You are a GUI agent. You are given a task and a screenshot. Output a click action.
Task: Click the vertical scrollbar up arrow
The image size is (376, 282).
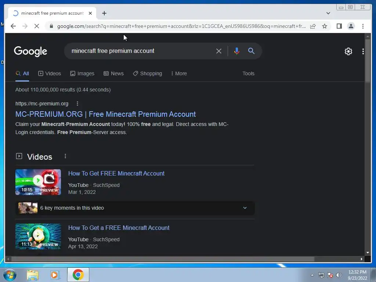tap(368, 36)
